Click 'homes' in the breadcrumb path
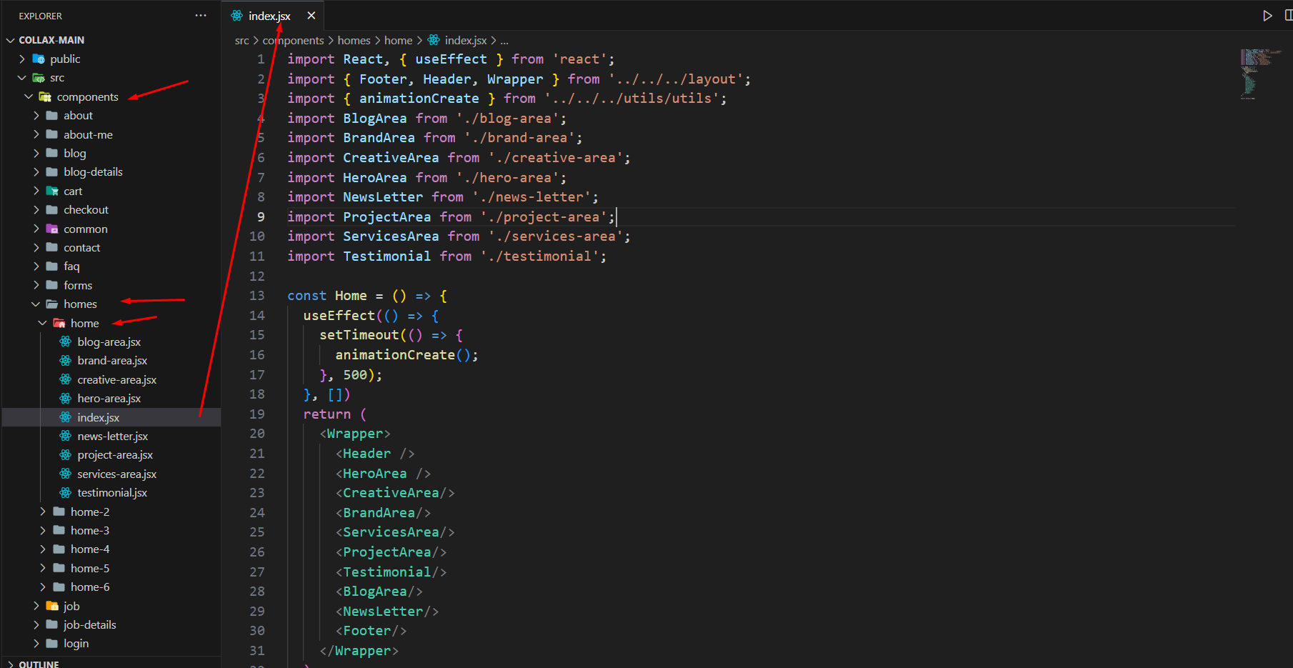Image resolution: width=1293 pixels, height=668 pixels. [354, 41]
